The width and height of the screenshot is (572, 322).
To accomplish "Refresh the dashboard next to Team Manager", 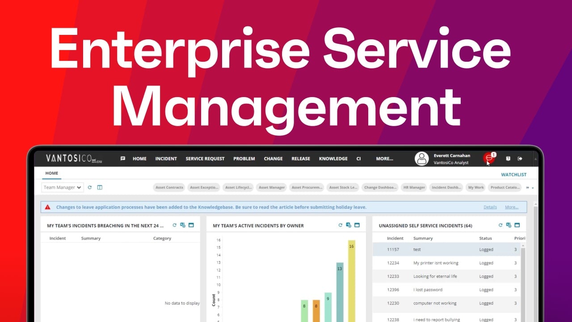I will 90,187.
